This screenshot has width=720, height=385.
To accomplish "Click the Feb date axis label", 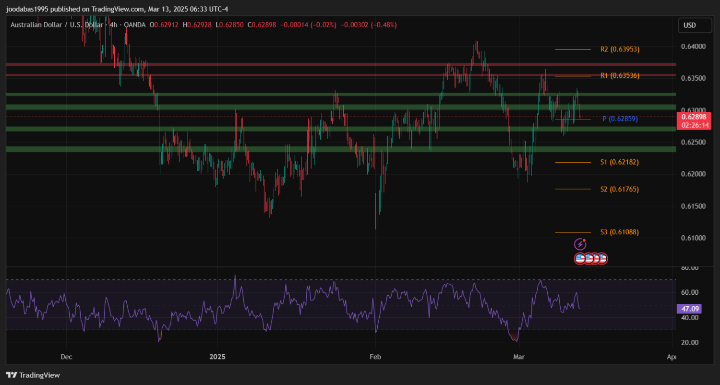I will pyautogui.click(x=375, y=357).
